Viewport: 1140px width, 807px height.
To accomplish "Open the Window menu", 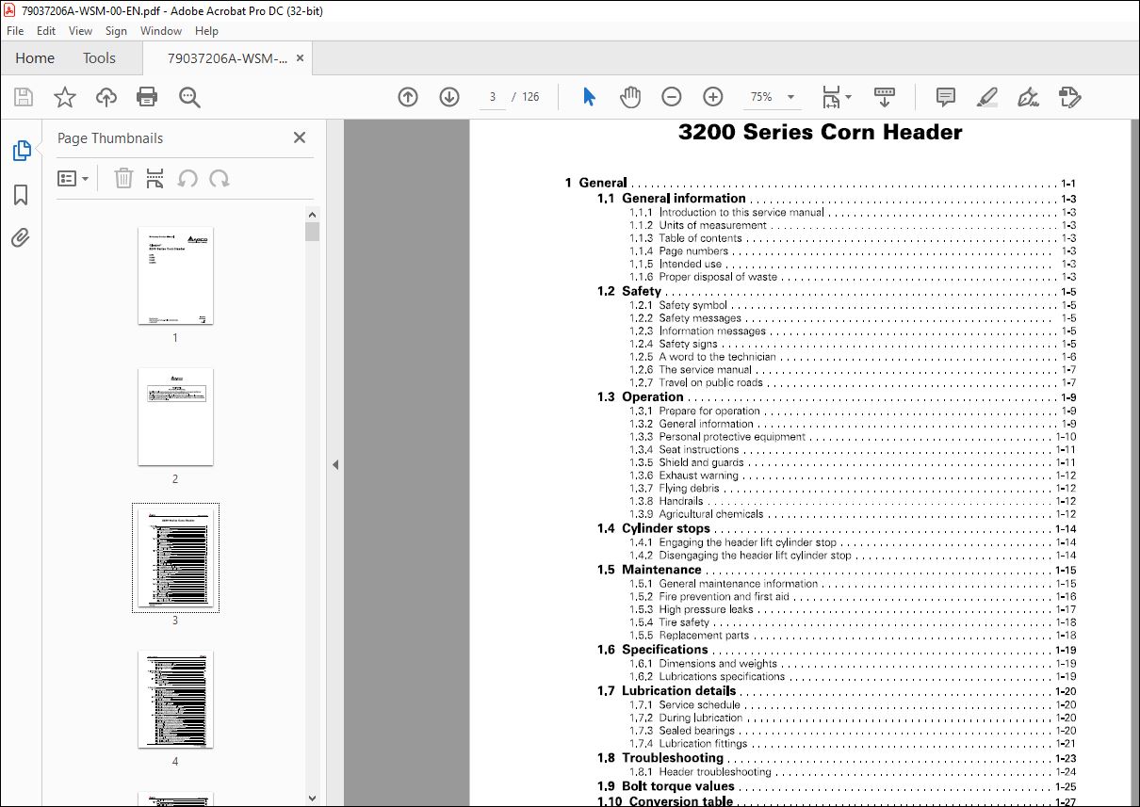I will coord(161,31).
